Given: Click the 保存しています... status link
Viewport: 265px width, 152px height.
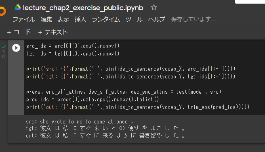Looking at the screenshot, I should [x=193, y=19].
